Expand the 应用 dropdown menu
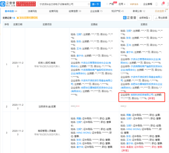Viewport: 169px width, 153px height. click(122, 4)
